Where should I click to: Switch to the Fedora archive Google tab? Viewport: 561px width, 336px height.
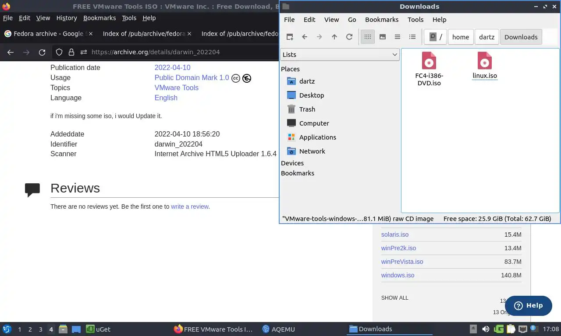pyautogui.click(x=48, y=34)
